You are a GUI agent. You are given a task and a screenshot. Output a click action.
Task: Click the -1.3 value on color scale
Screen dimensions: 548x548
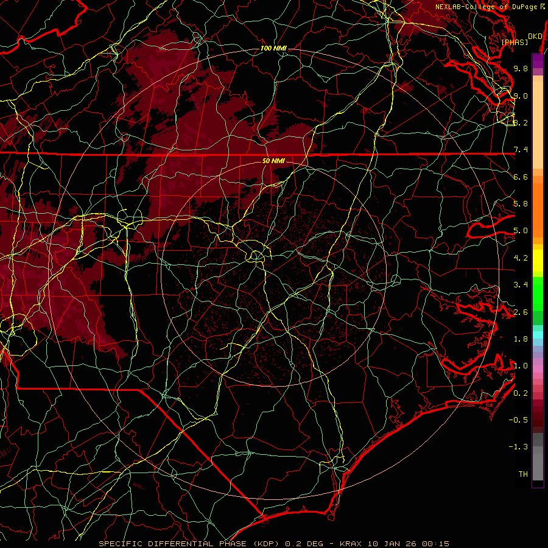(x=518, y=447)
